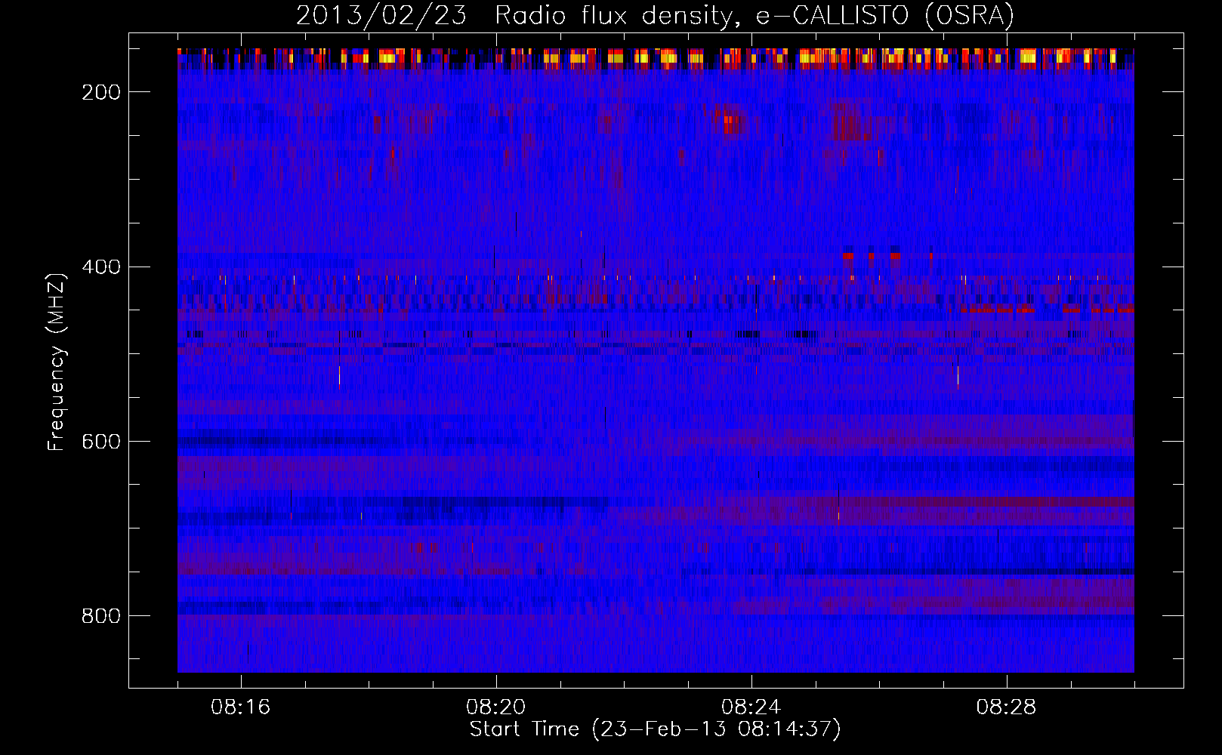Click the Start Time axis caption
Image resolution: width=1222 pixels, height=755 pixels.
(x=655, y=729)
